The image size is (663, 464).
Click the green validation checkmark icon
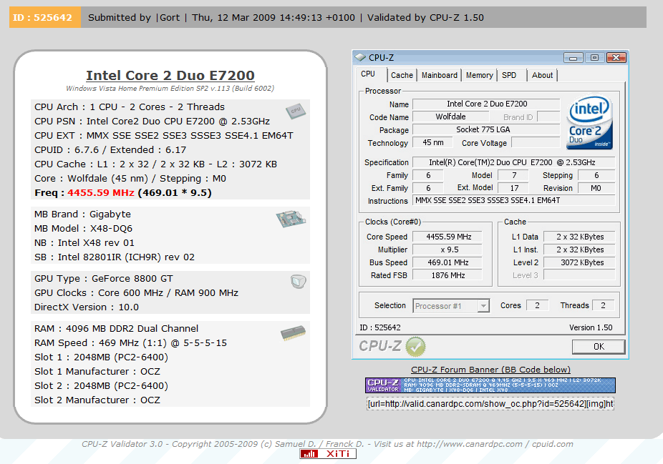click(x=416, y=347)
